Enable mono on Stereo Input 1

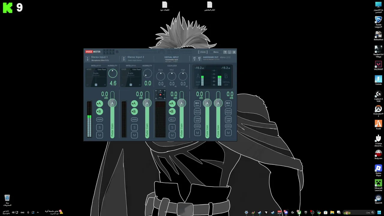point(99,119)
